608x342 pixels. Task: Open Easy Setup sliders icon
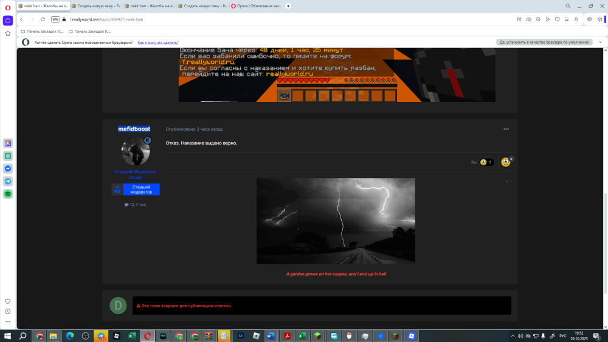point(567,19)
